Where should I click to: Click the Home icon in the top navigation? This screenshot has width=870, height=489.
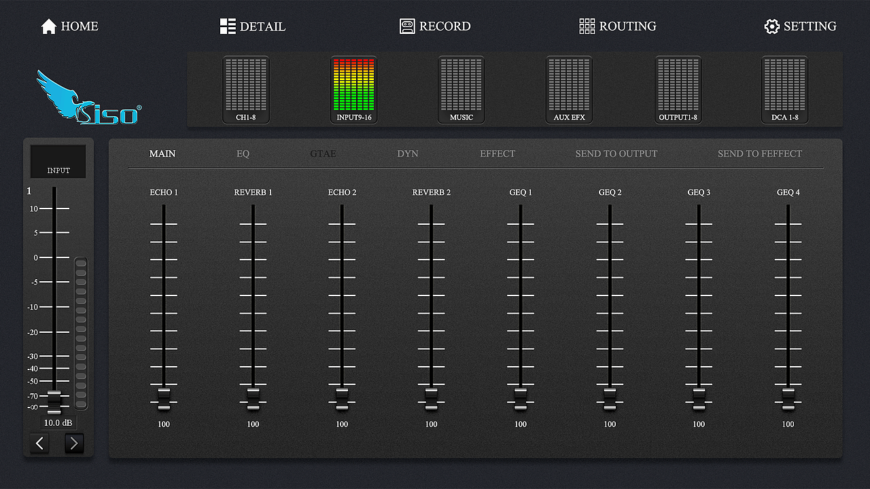click(x=48, y=26)
